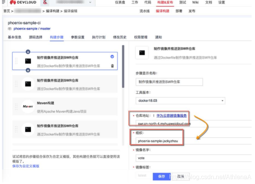Focus the 组织 input field

point(194,141)
